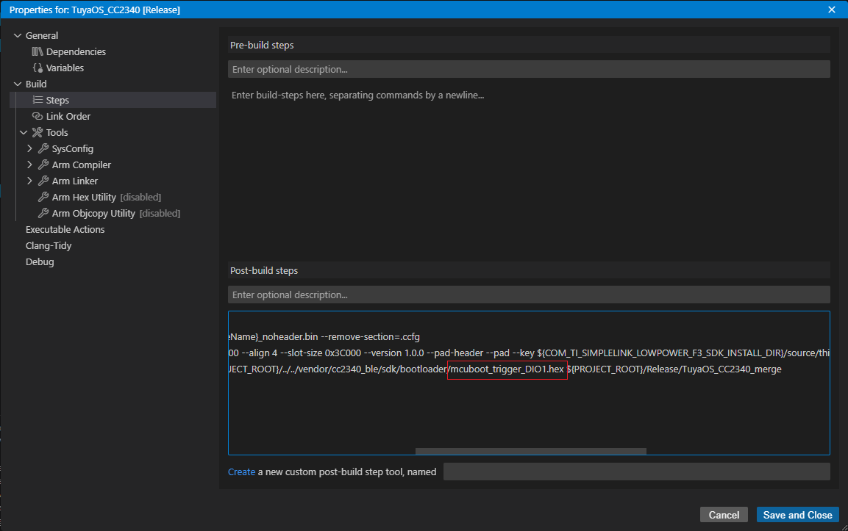Click the Dependencies library icon
This screenshot has height=531, width=848.
point(38,52)
